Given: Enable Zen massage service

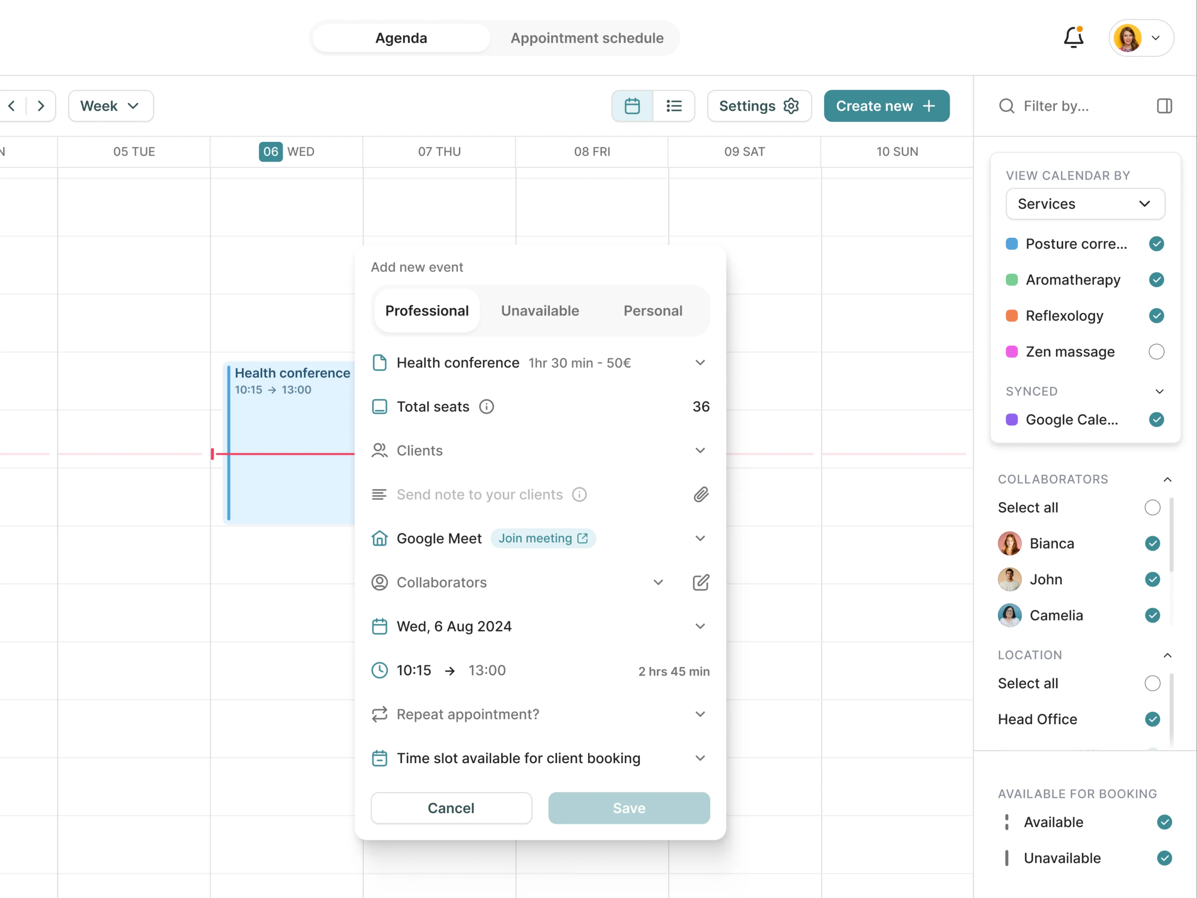Looking at the screenshot, I should click(x=1156, y=351).
